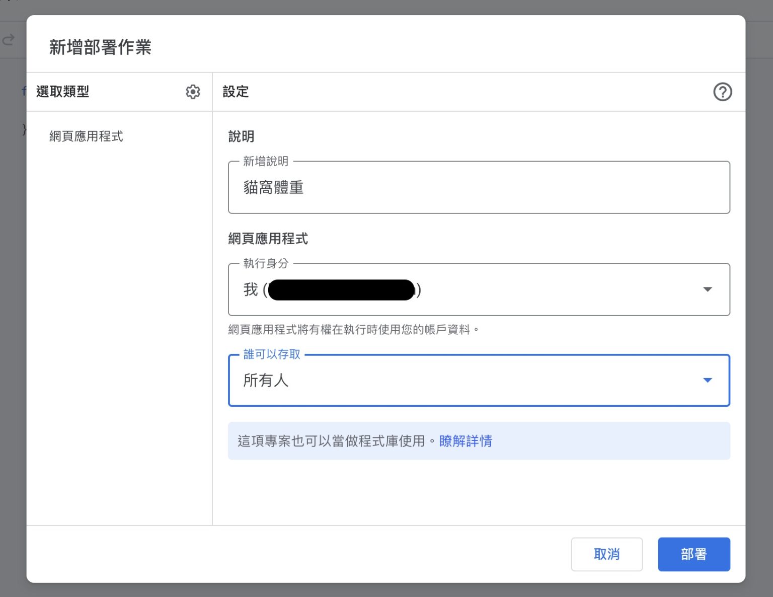Screen dimensions: 773x597
Task: Click the 所有人 value in the access field
Action: point(266,381)
